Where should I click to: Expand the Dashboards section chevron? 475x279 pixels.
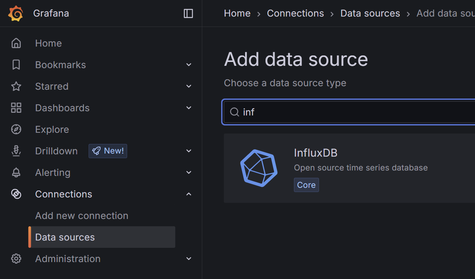tap(189, 108)
